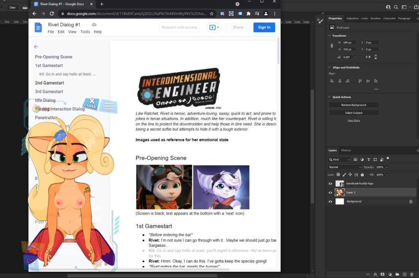The height and width of the screenshot is (278, 419).
Task: Lock transparent pixels in Layers panel
Action: tap(338, 174)
